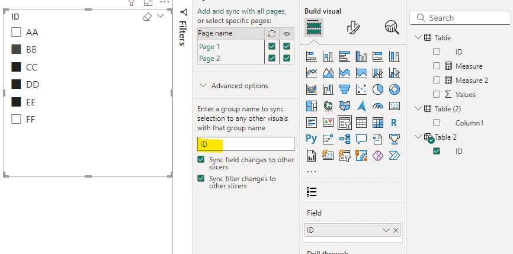Viewport: 513px width, 254px height.
Task: Select the Paginated report visual
Action: pyautogui.click(x=311, y=156)
